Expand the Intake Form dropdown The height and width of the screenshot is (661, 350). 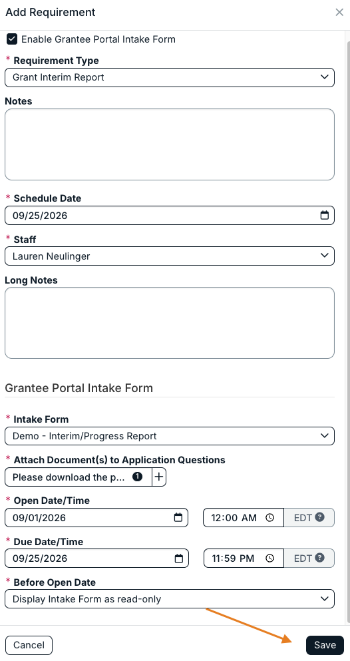coord(170,436)
